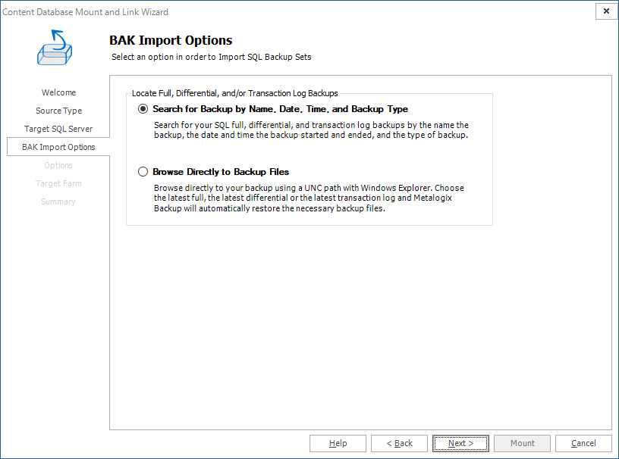The width and height of the screenshot is (619, 459).
Task: Click the window title 'Content Database Mount and Link Wizard'
Action: 85,12
